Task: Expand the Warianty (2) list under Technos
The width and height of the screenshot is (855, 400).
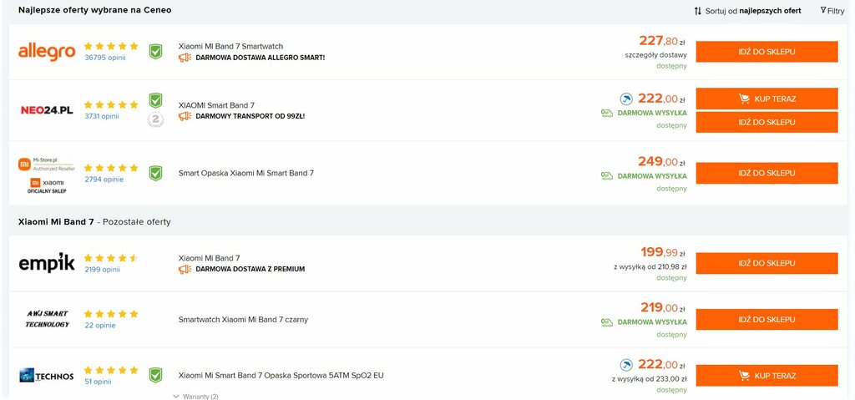Action: [195, 397]
